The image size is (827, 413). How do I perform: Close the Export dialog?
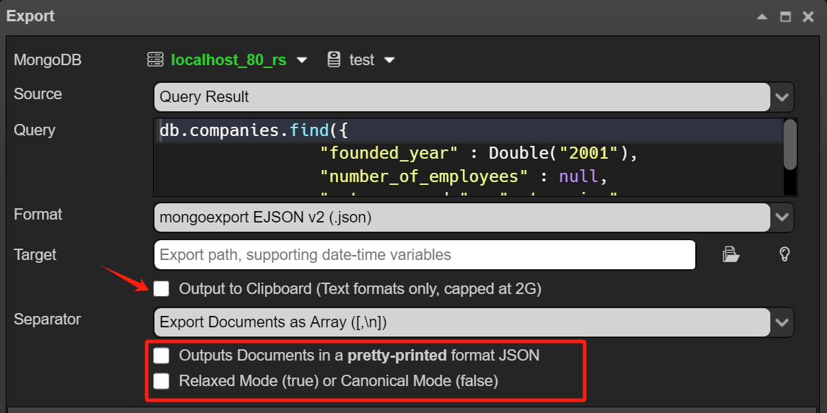pyautogui.click(x=809, y=17)
